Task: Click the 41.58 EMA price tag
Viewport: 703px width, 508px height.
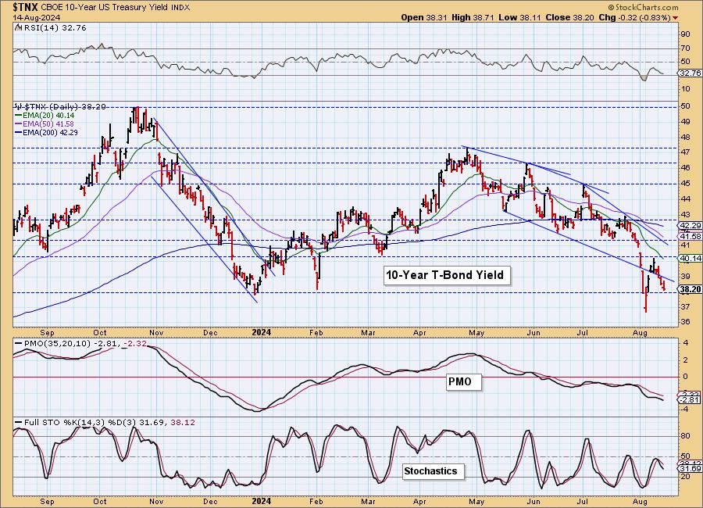Action: (691, 237)
